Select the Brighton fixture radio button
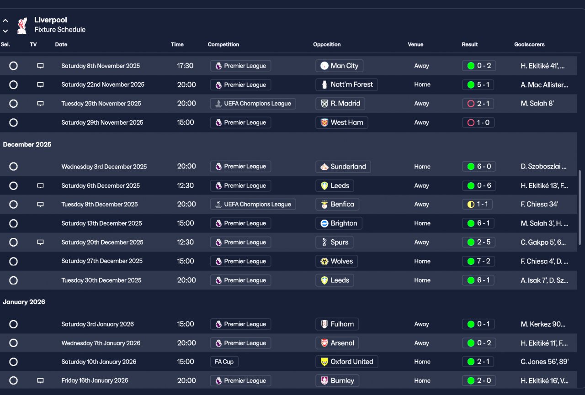The width and height of the screenshot is (585, 395). (x=13, y=223)
